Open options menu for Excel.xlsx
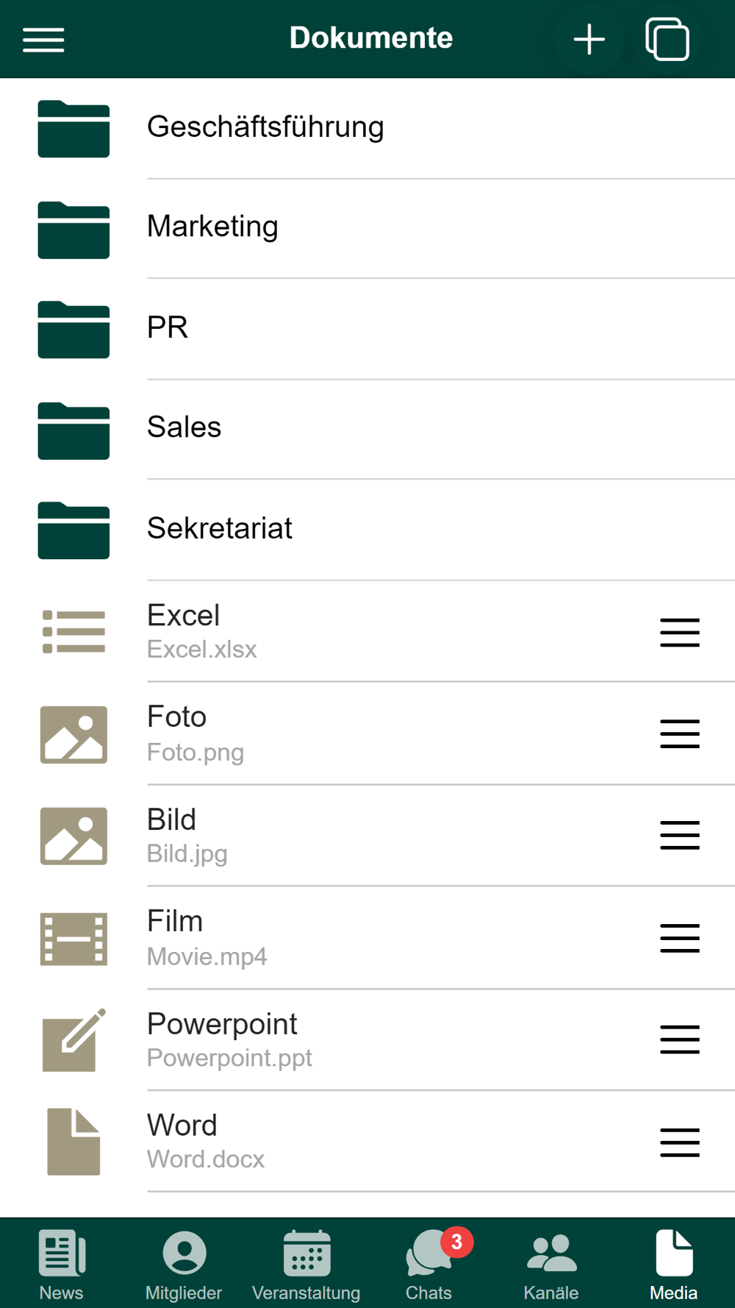The image size is (735, 1308). click(680, 633)
